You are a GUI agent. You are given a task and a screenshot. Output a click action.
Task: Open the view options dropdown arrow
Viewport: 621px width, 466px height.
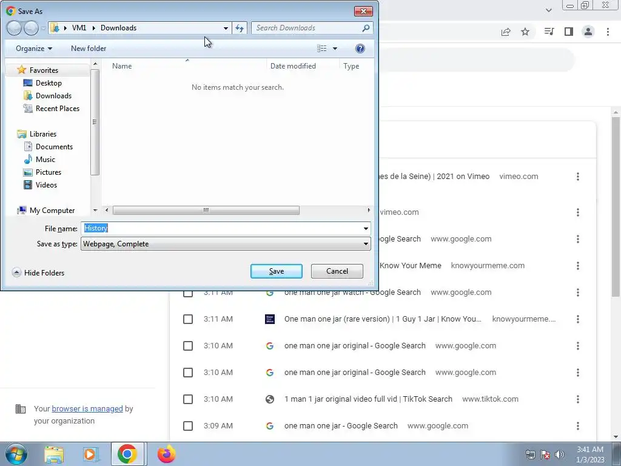(x=335, y=49)
